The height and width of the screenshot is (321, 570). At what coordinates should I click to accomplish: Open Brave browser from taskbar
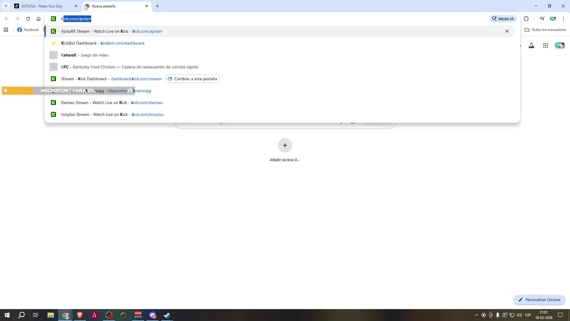[80, 315]
